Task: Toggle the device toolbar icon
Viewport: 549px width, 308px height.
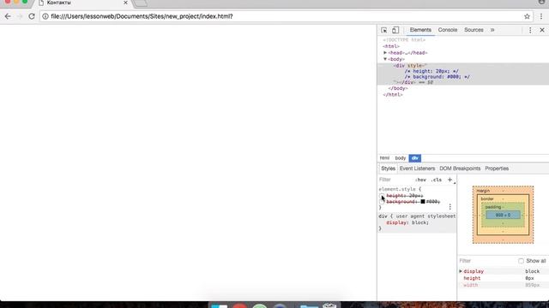Action: 395,30
